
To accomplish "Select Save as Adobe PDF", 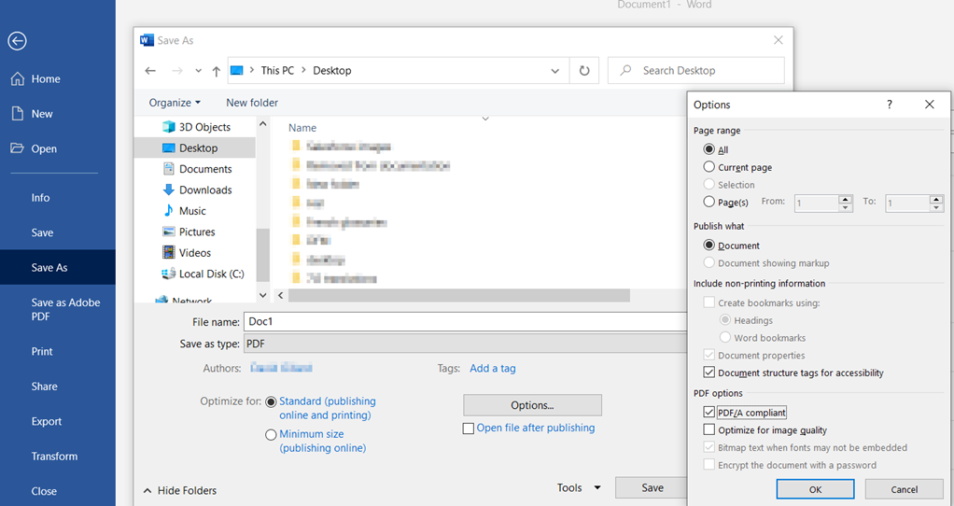I will click(x=65, y=309).
